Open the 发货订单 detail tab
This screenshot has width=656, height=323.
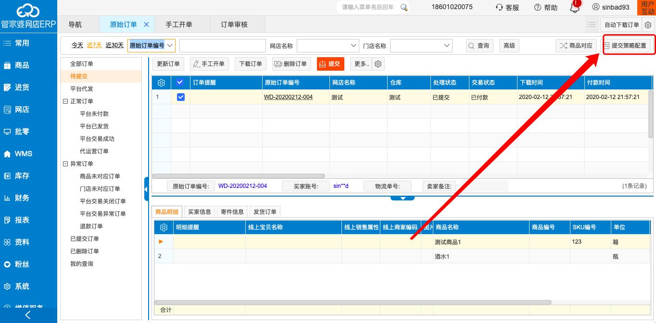coord(265,212)
